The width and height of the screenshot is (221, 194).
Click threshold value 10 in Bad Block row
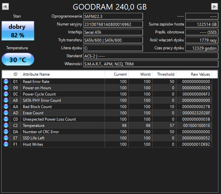[x=172, y=106]
